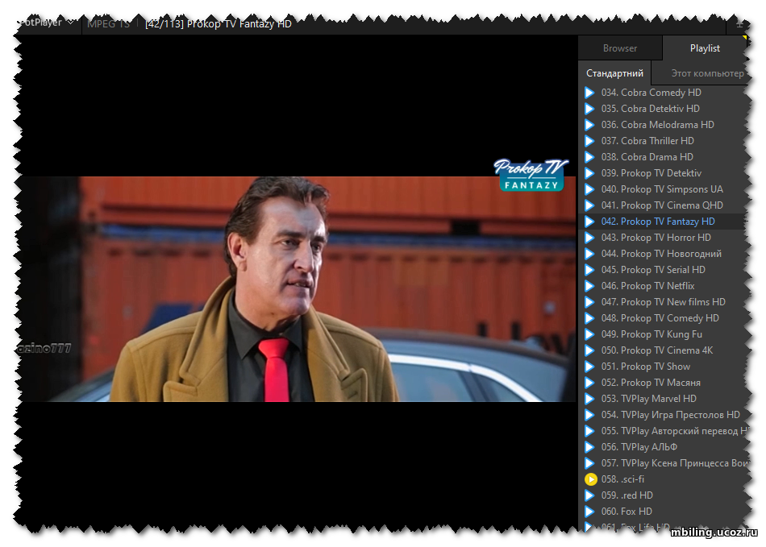Viewport: 766px width, 547px height.
Task: Click play icon beside 039. Prokop TV Detektiv
Action: tap(589, 173)
